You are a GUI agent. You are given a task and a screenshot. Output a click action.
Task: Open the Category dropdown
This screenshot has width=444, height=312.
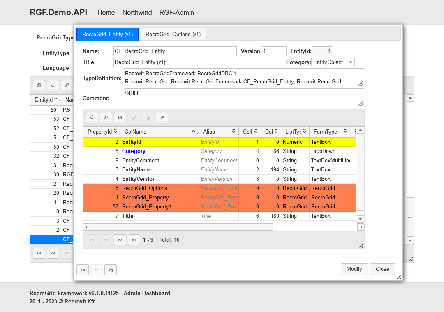click(333, 62)
